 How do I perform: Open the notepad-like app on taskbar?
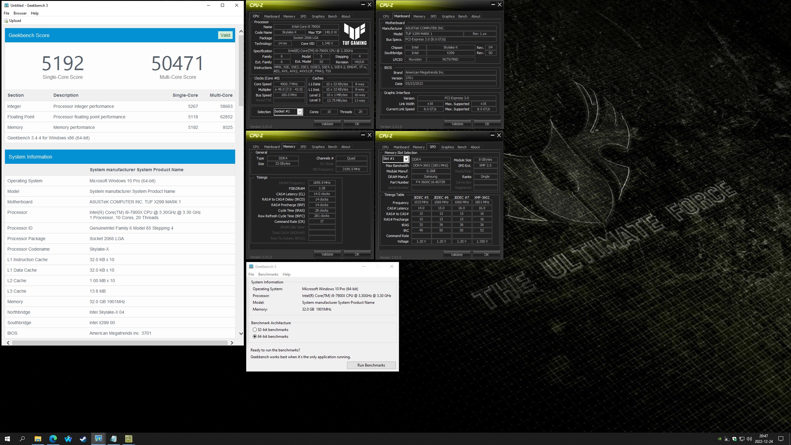click(113, 439)
